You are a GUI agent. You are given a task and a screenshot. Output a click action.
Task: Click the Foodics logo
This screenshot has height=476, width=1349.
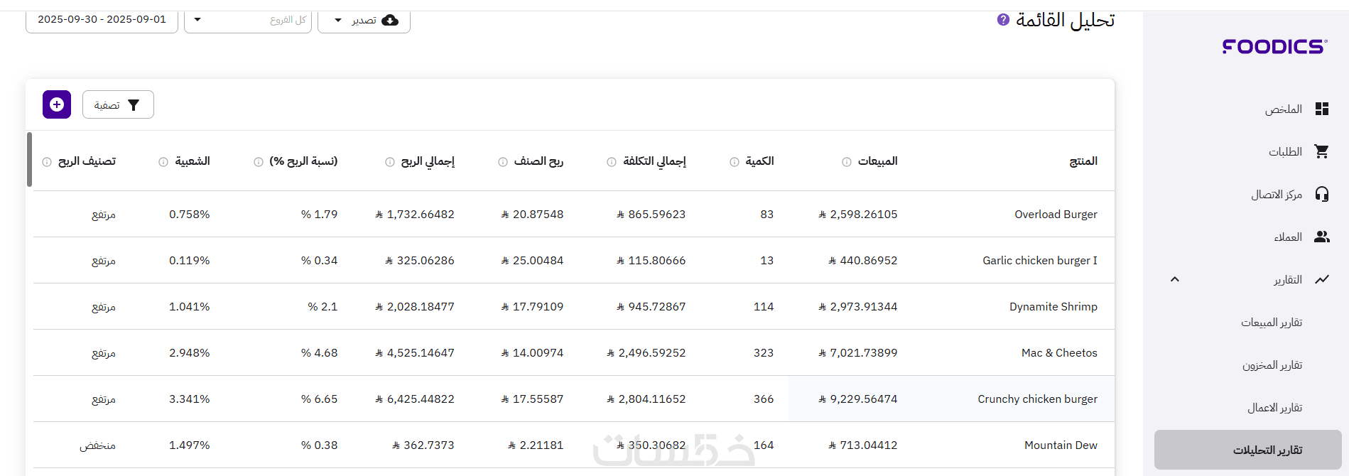(x=1274, y=47)
